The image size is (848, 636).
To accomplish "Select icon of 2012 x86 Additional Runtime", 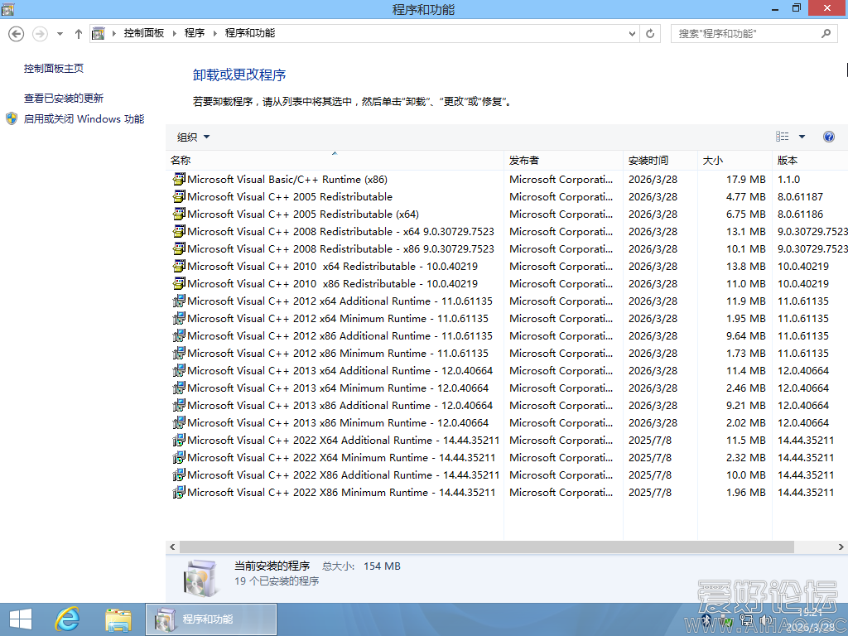I will [x=179, y=335].
